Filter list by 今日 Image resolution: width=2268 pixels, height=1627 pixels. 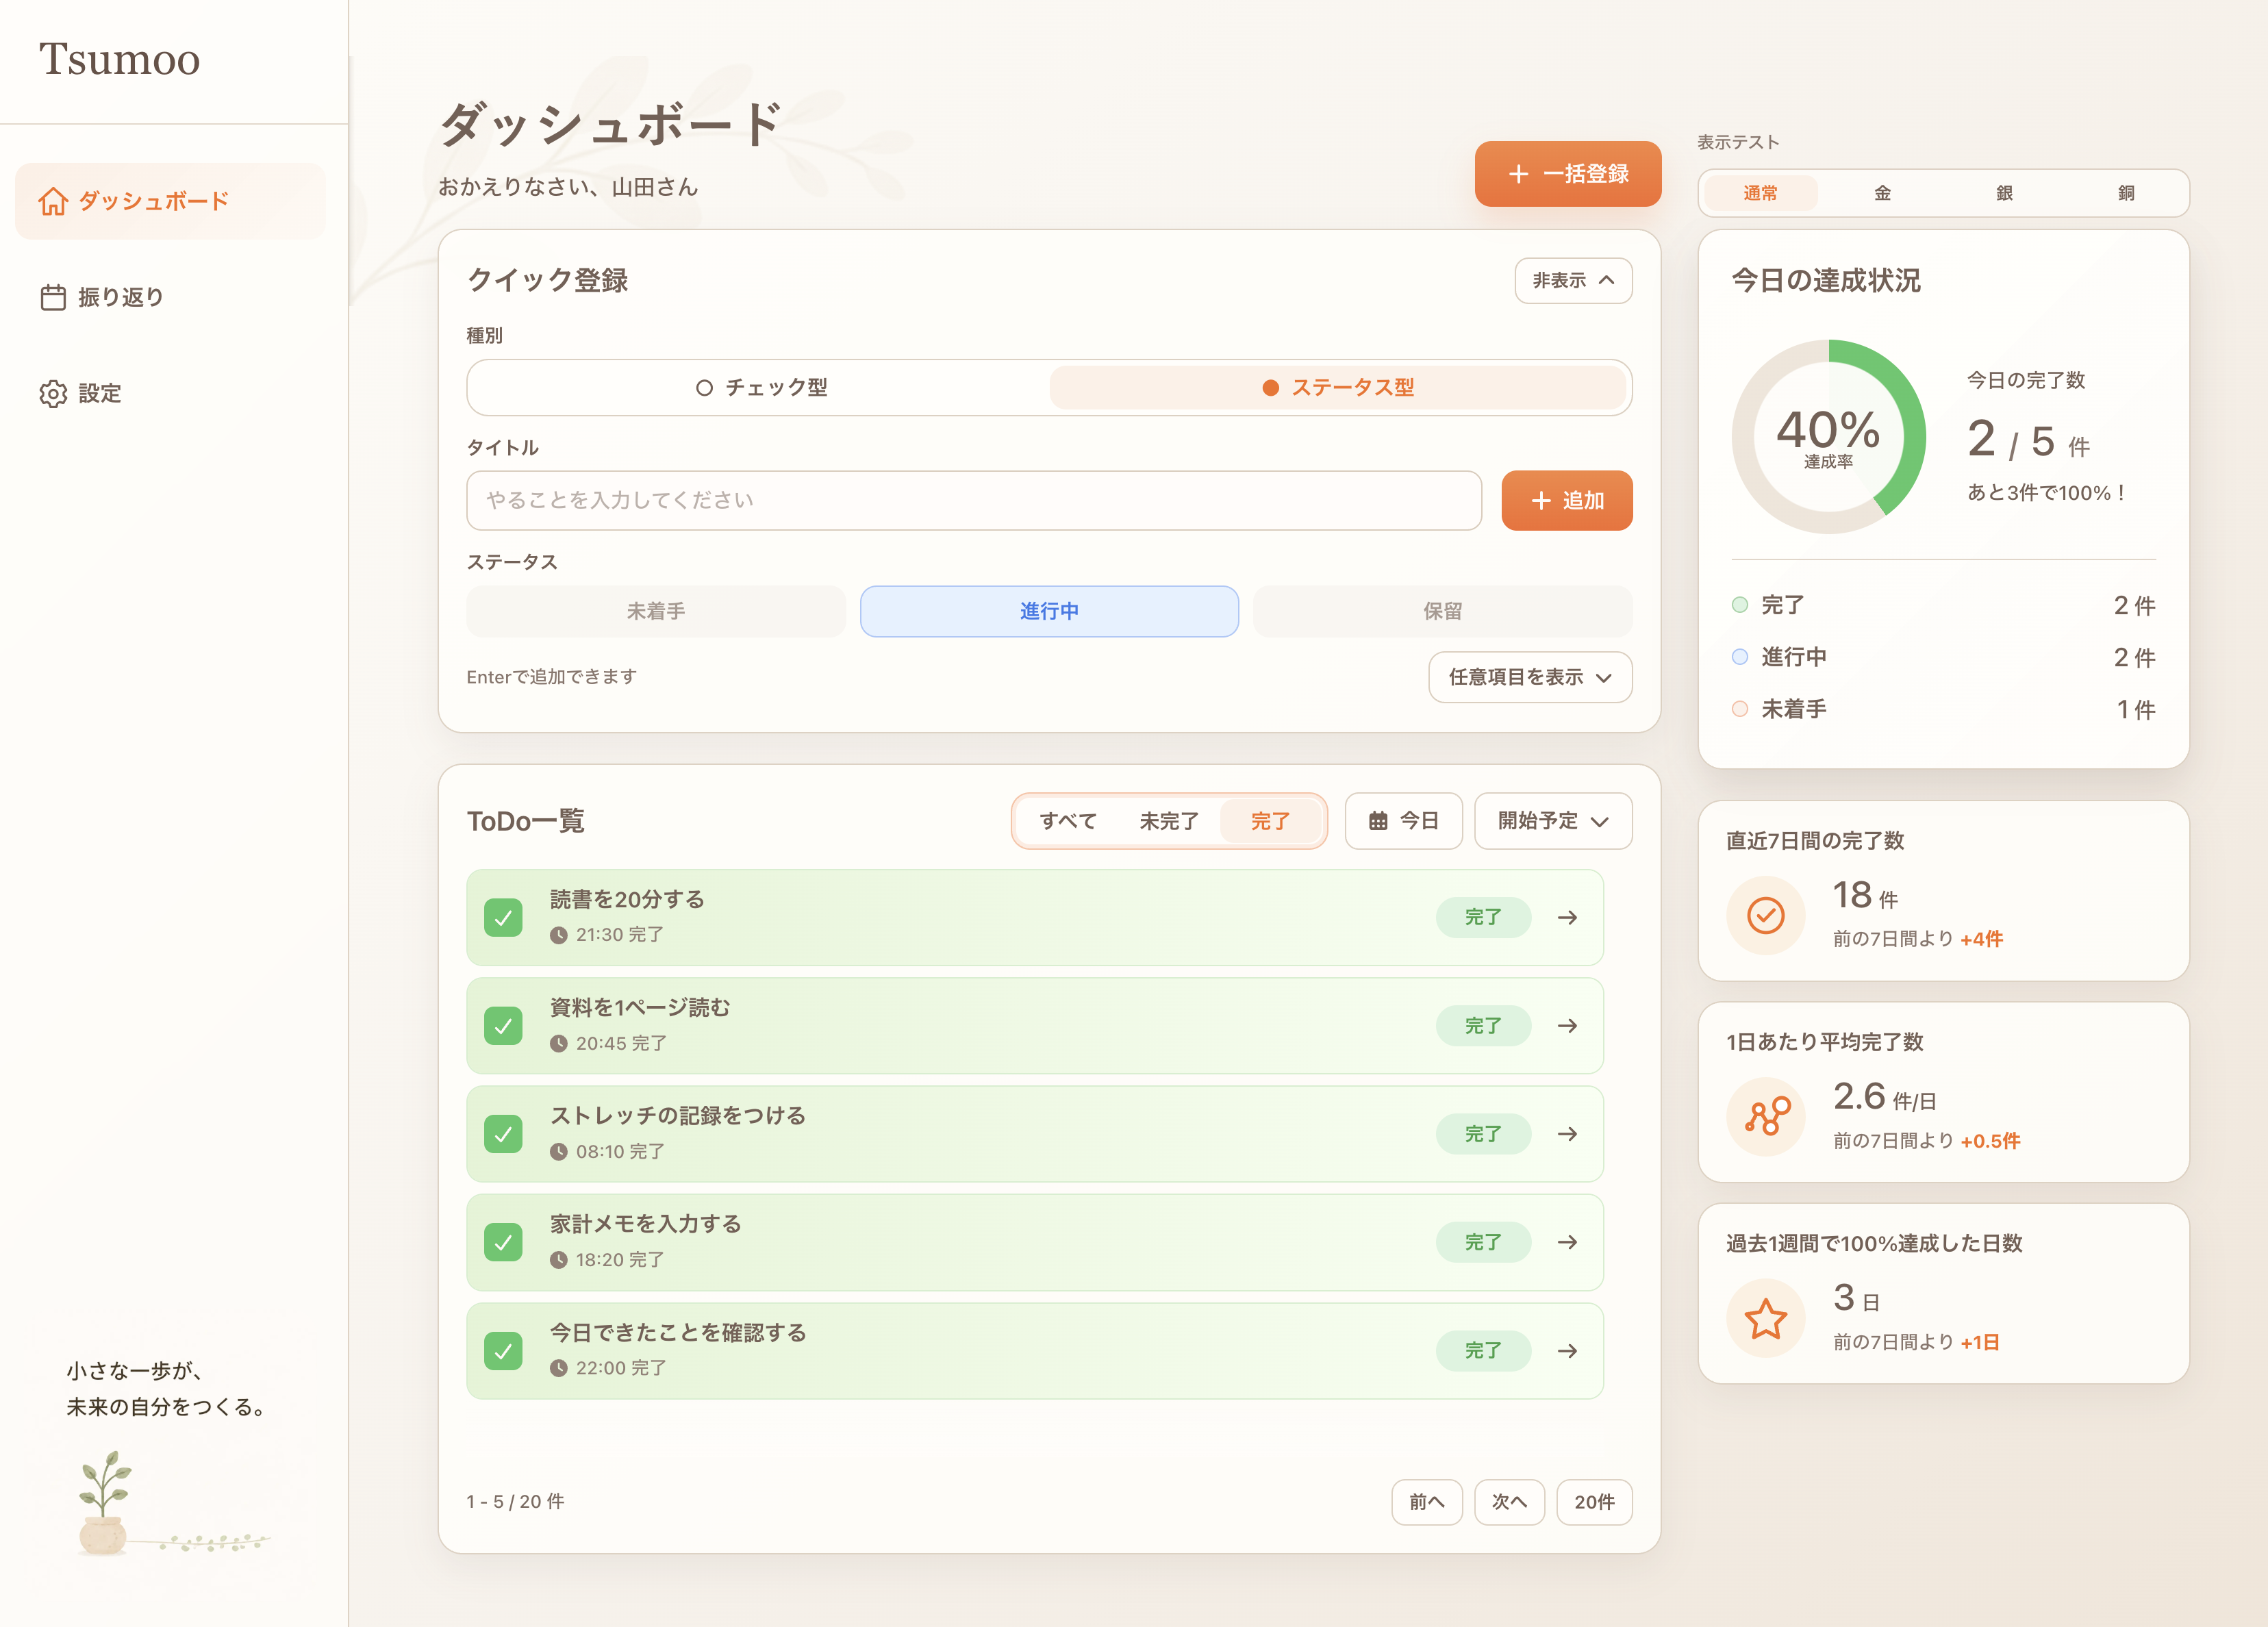point(1403,821)
